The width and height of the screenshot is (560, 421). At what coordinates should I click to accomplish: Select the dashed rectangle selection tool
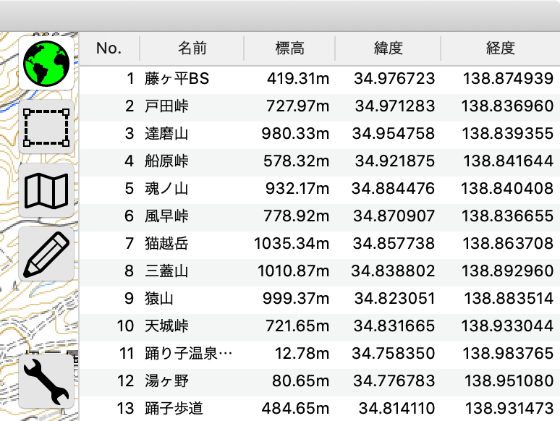click(46, 127)
